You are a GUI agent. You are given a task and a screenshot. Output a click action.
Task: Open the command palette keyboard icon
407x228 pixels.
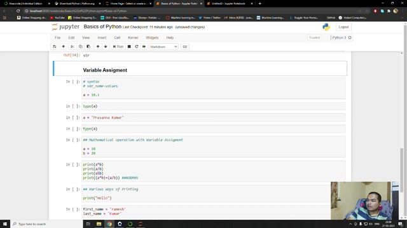coord(185,46)
